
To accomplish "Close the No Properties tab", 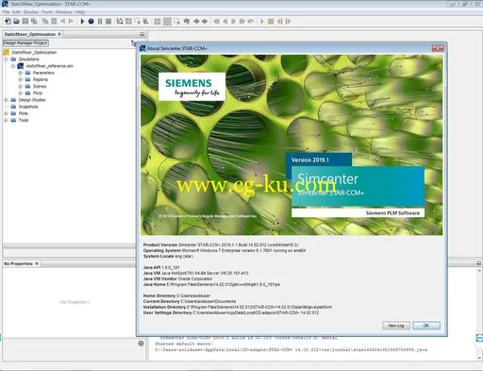I will [x=37, y=263].
